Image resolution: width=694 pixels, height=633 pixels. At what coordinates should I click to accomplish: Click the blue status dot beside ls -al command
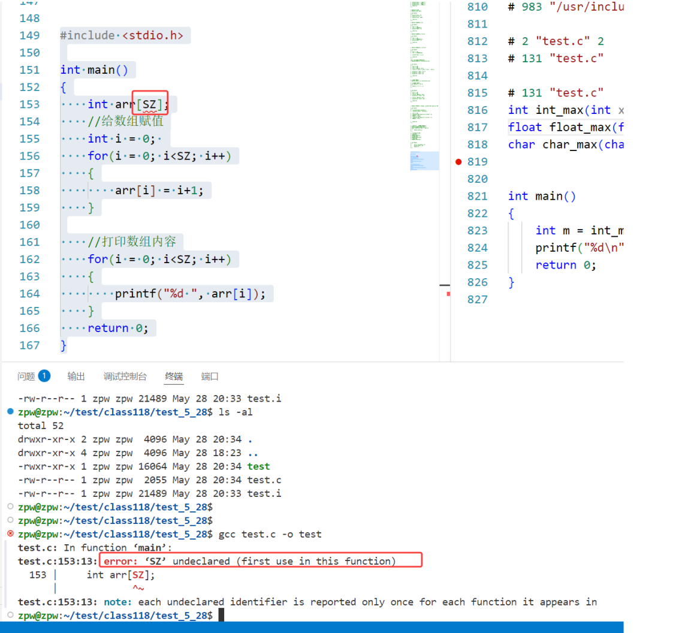pos(11,412)
